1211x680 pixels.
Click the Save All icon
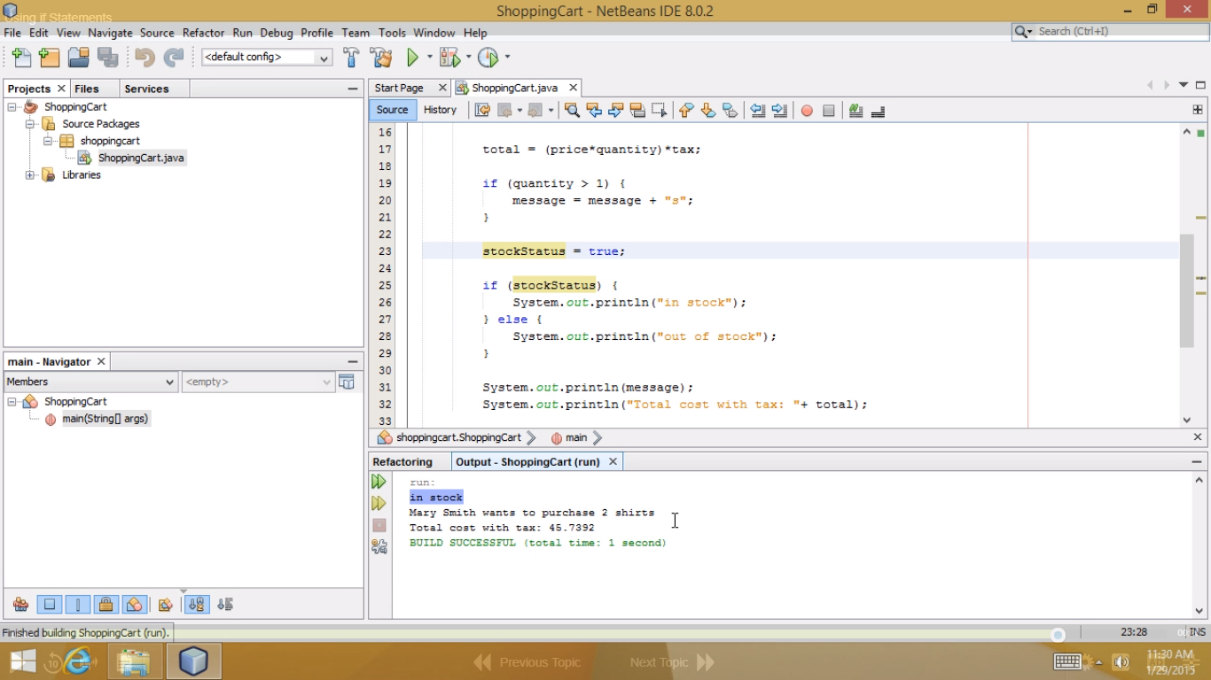pos(108,58)
